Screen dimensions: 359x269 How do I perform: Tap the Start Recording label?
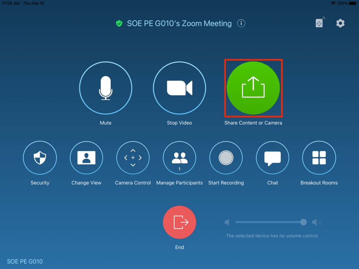pyautogui.click(x=226, y=183)
